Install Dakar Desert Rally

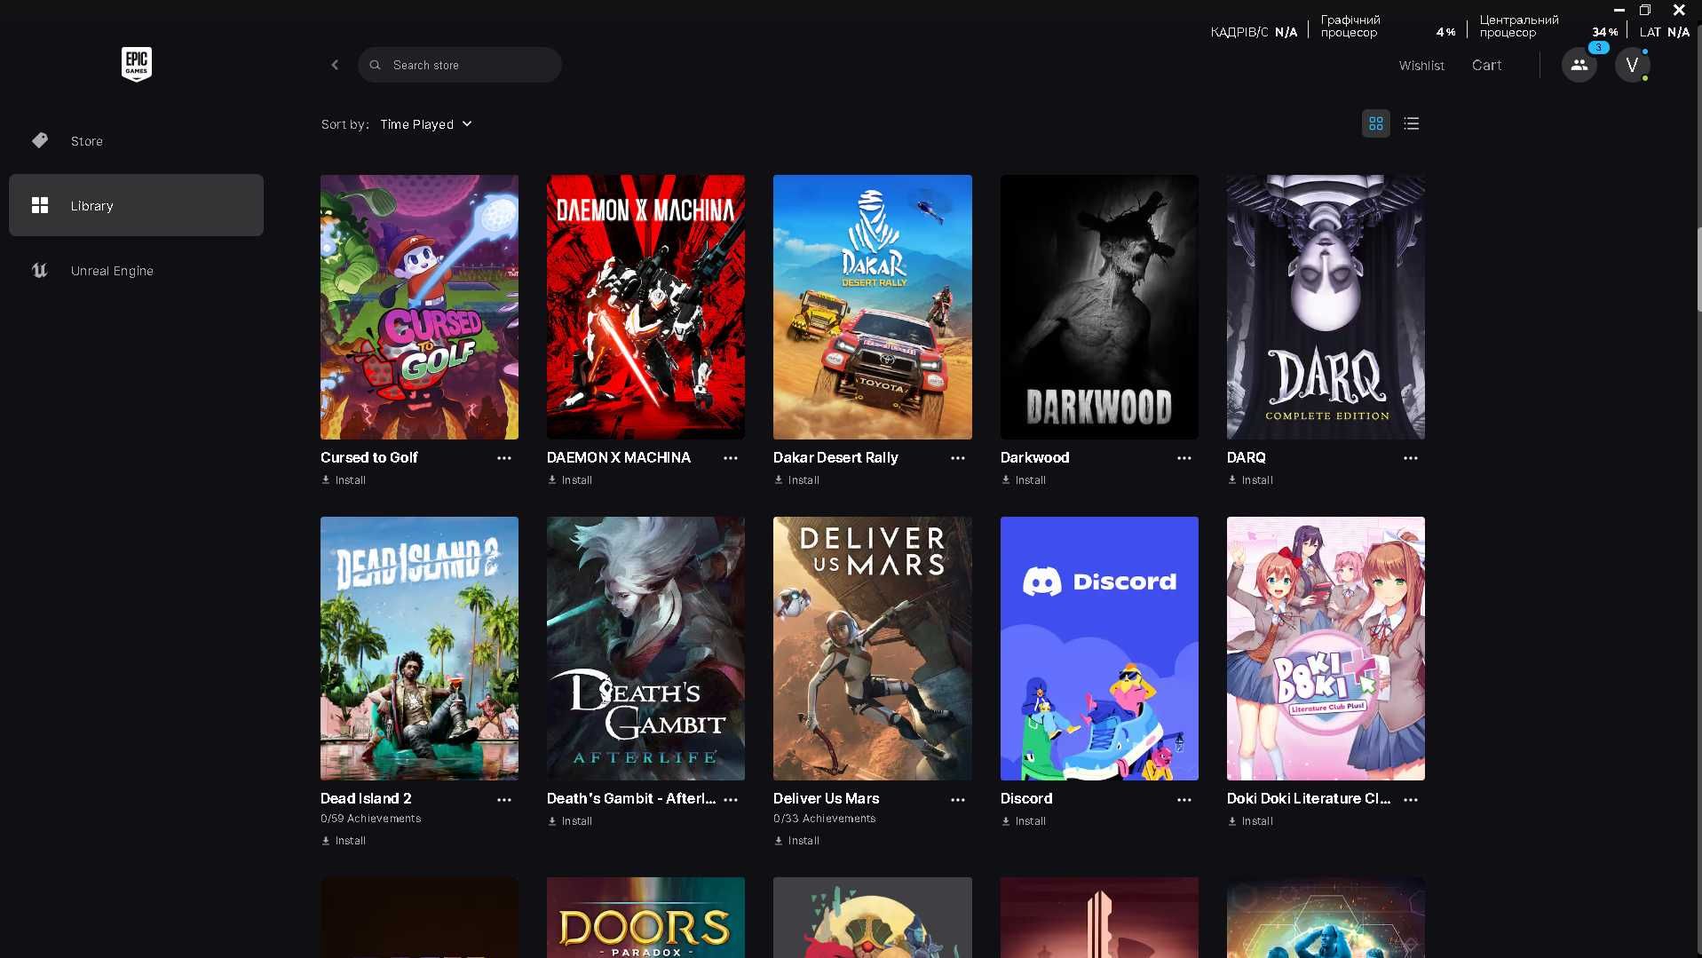pos(797,480)
